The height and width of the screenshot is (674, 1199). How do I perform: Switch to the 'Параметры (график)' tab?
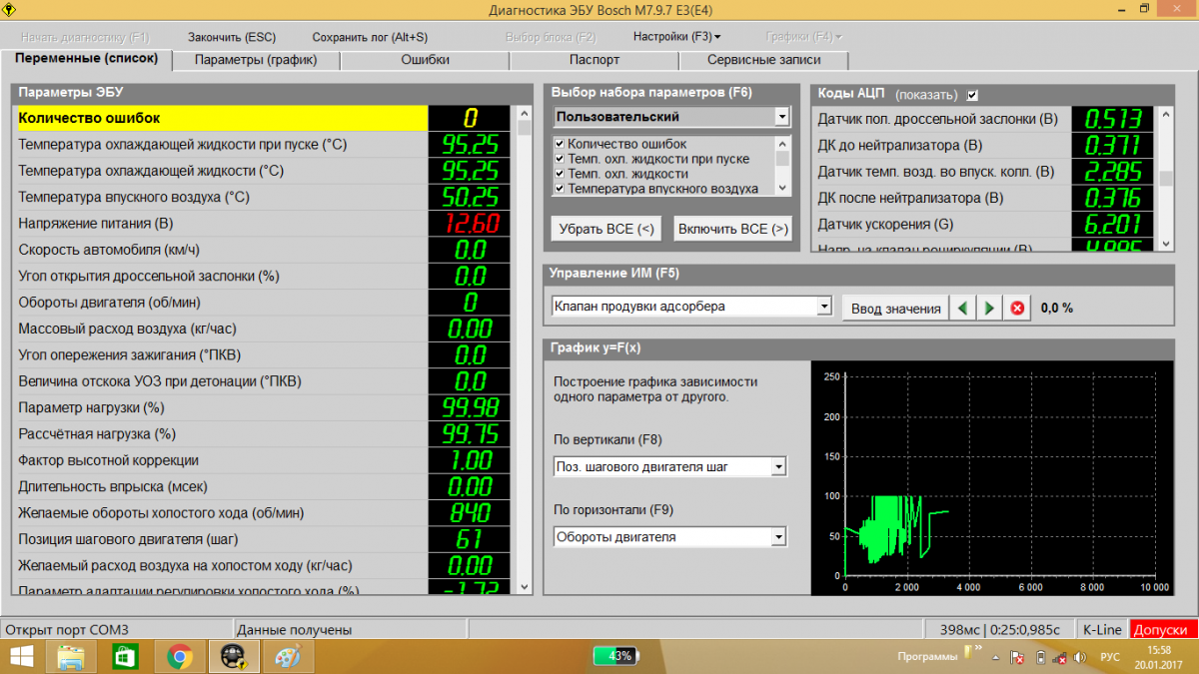point(256,60)
